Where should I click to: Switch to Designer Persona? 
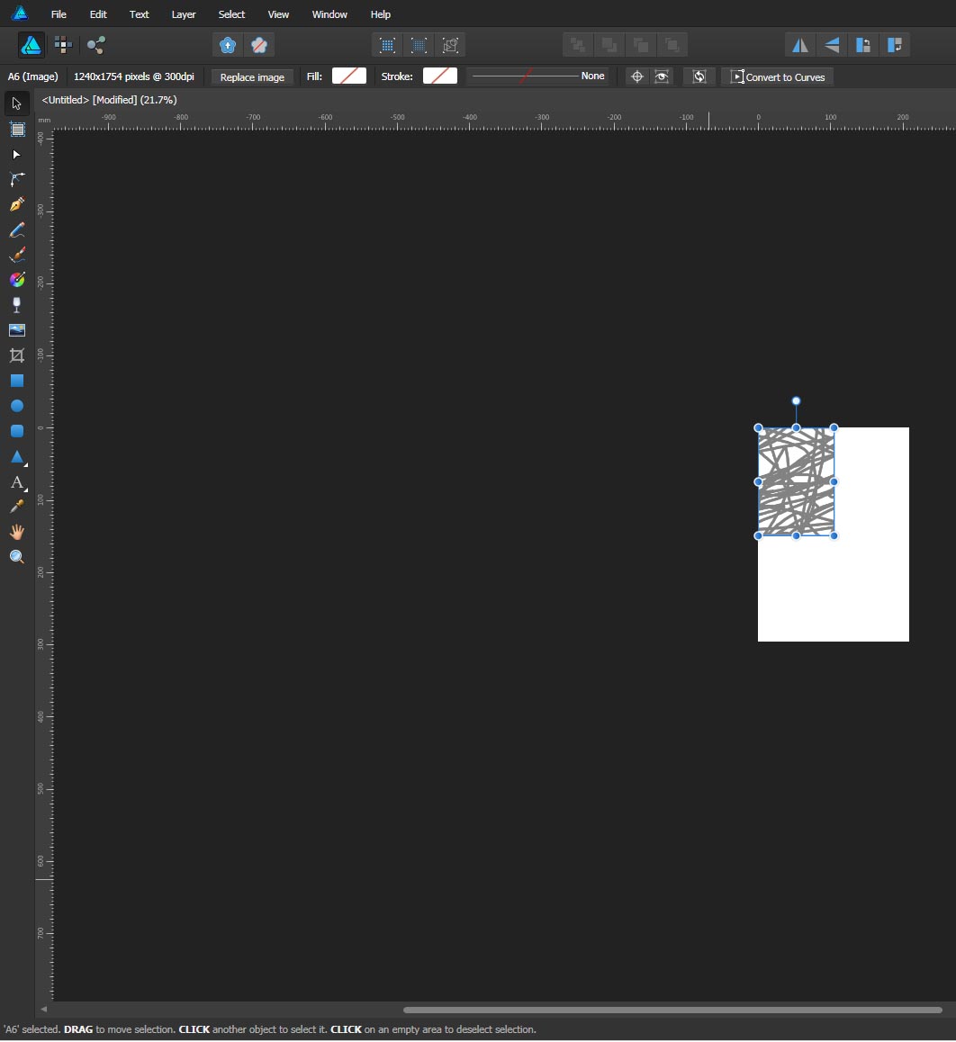tap(32, 45)
